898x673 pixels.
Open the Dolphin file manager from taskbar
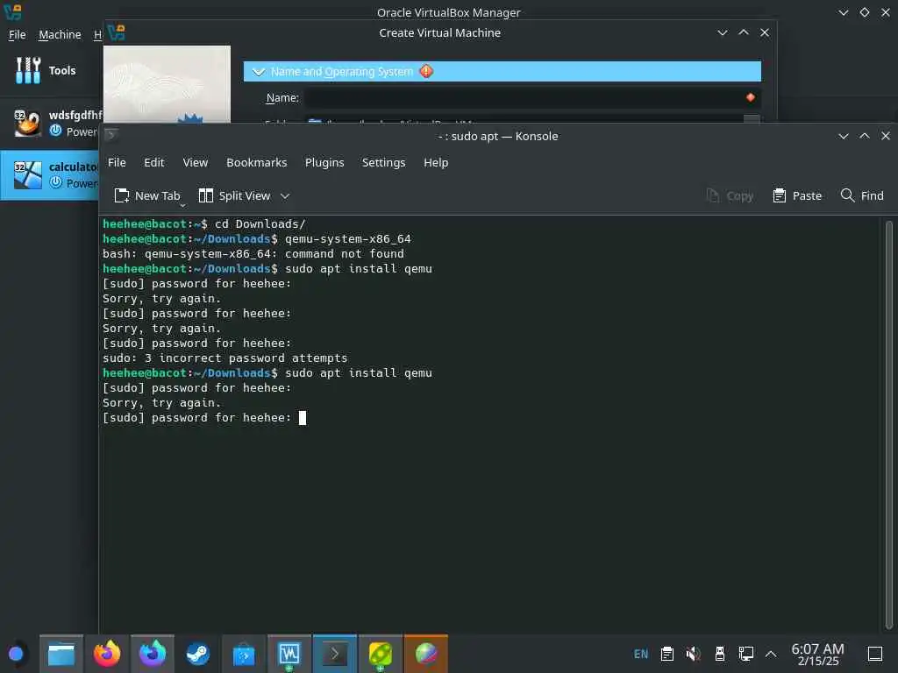tap(61, 654)
